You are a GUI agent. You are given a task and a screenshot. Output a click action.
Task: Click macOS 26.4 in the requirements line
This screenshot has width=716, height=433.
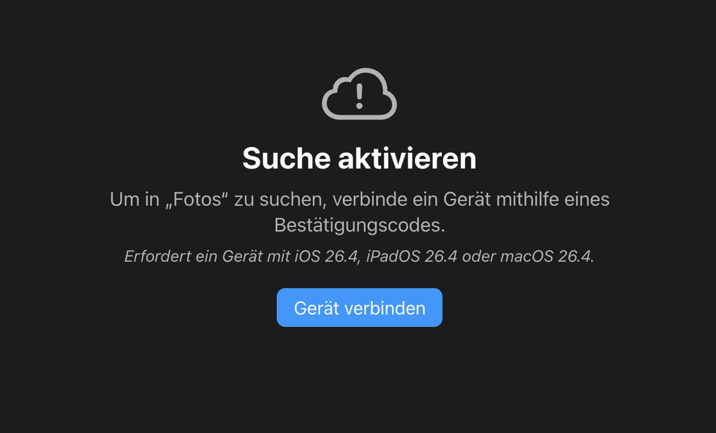547,256
